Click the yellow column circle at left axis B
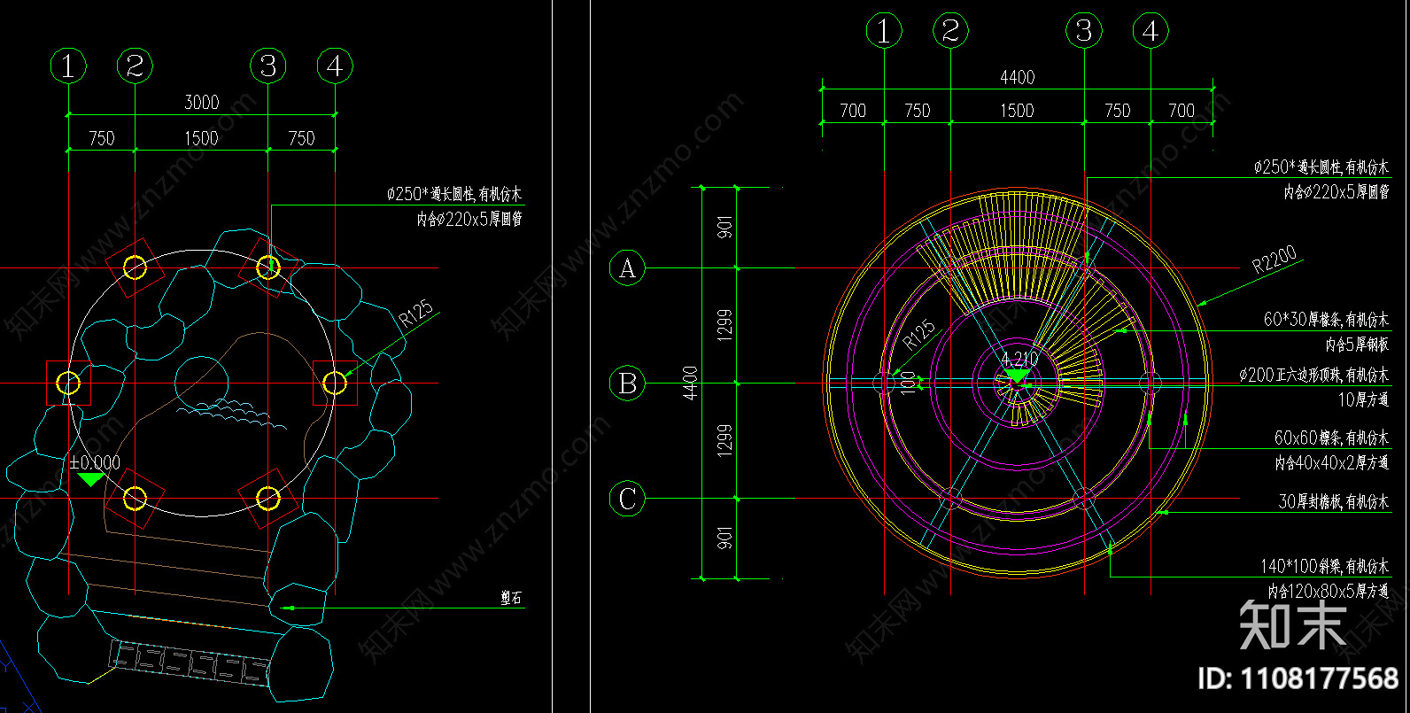This screenshot has width=1410, height=713. pos(68,383)
